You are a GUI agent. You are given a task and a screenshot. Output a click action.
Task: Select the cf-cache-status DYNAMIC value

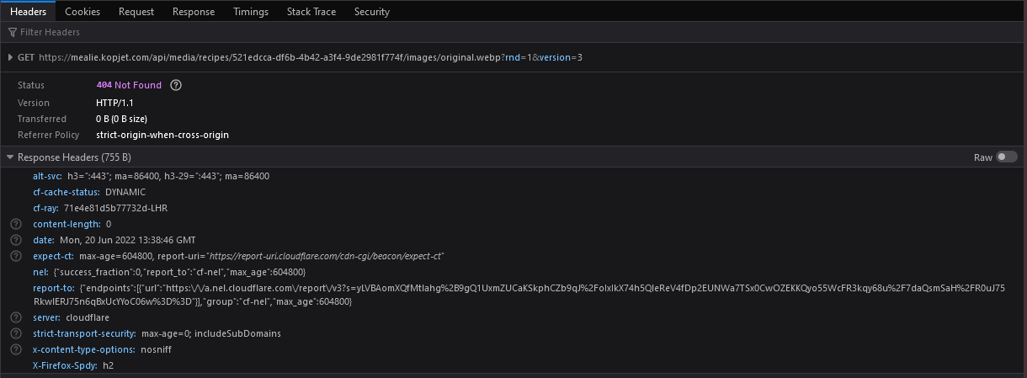point(125,192)
